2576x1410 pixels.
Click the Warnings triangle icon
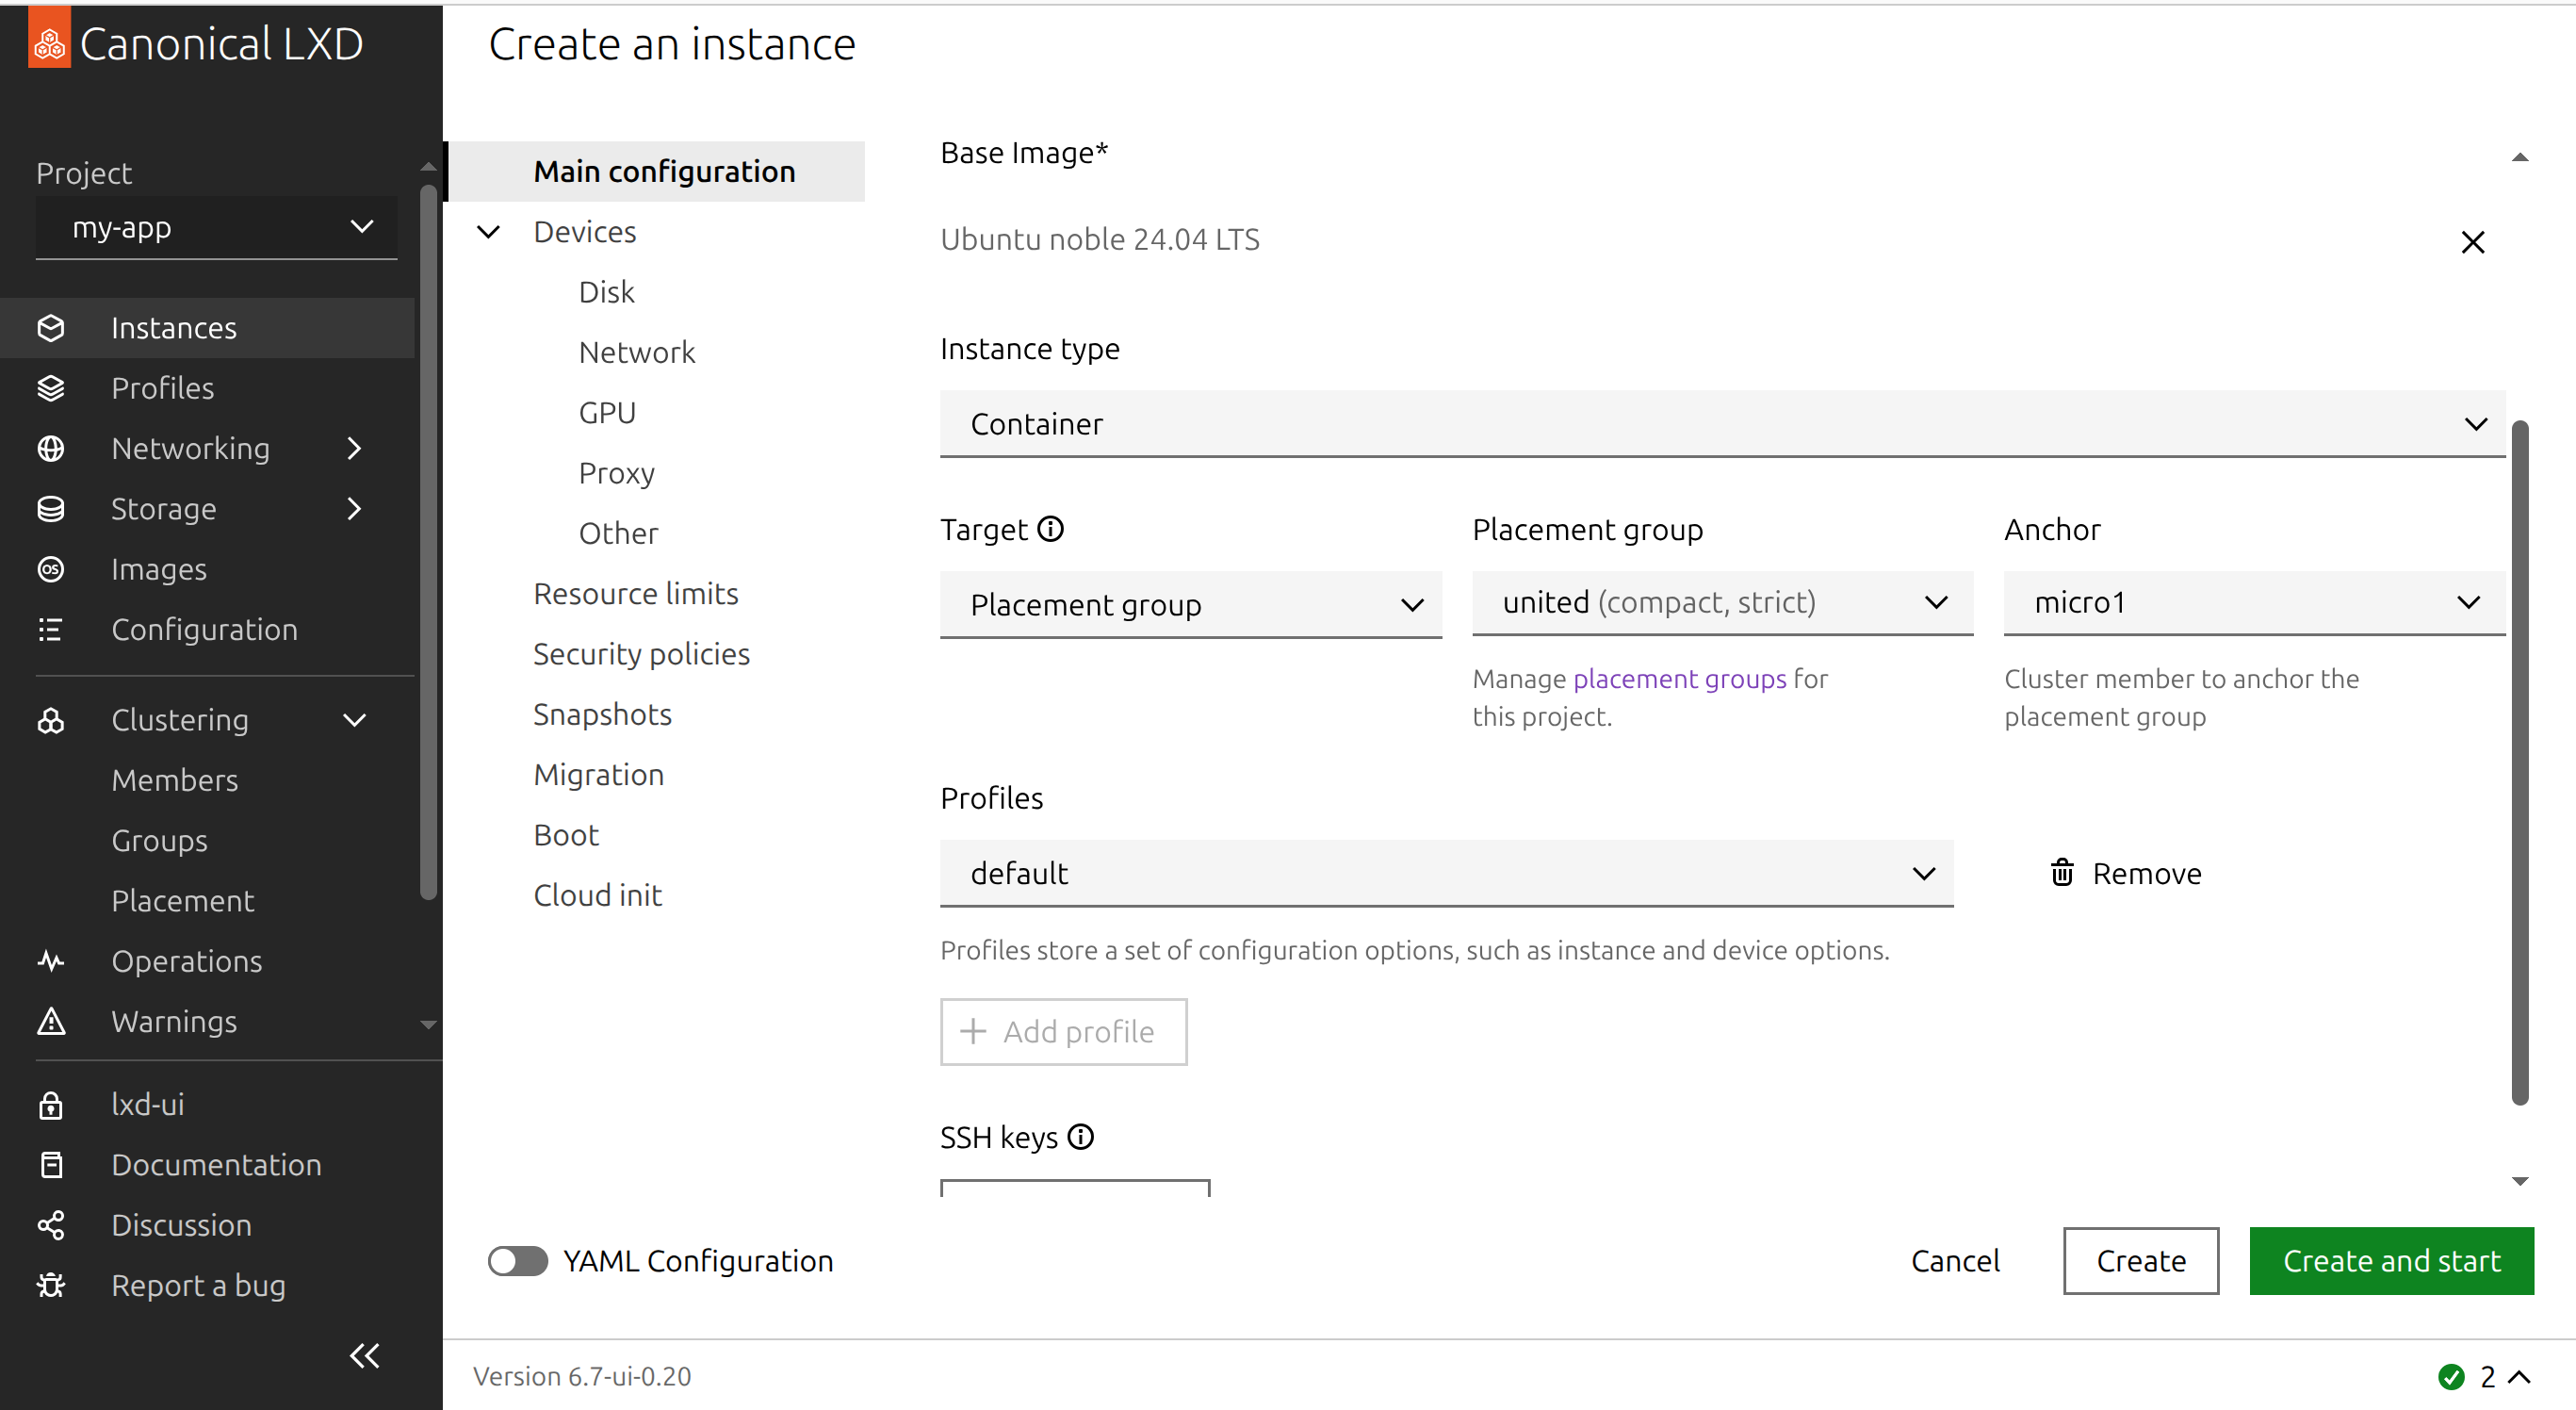pos(50,1021)
